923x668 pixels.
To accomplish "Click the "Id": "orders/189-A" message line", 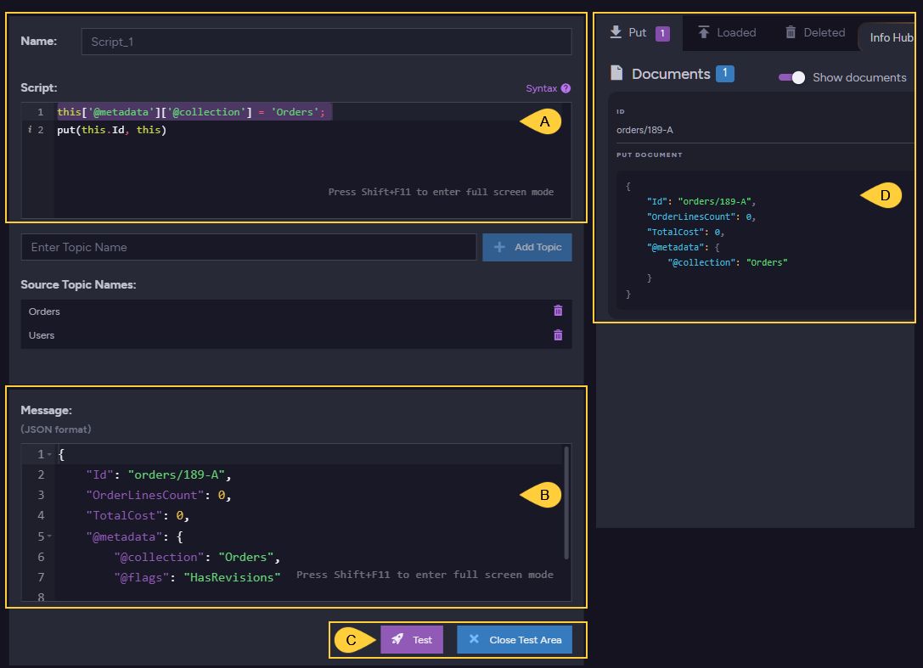I will [x=158, y=474].
